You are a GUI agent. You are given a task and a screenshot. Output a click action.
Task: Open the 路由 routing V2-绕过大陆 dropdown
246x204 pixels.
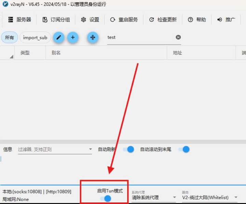coord(210,197)
